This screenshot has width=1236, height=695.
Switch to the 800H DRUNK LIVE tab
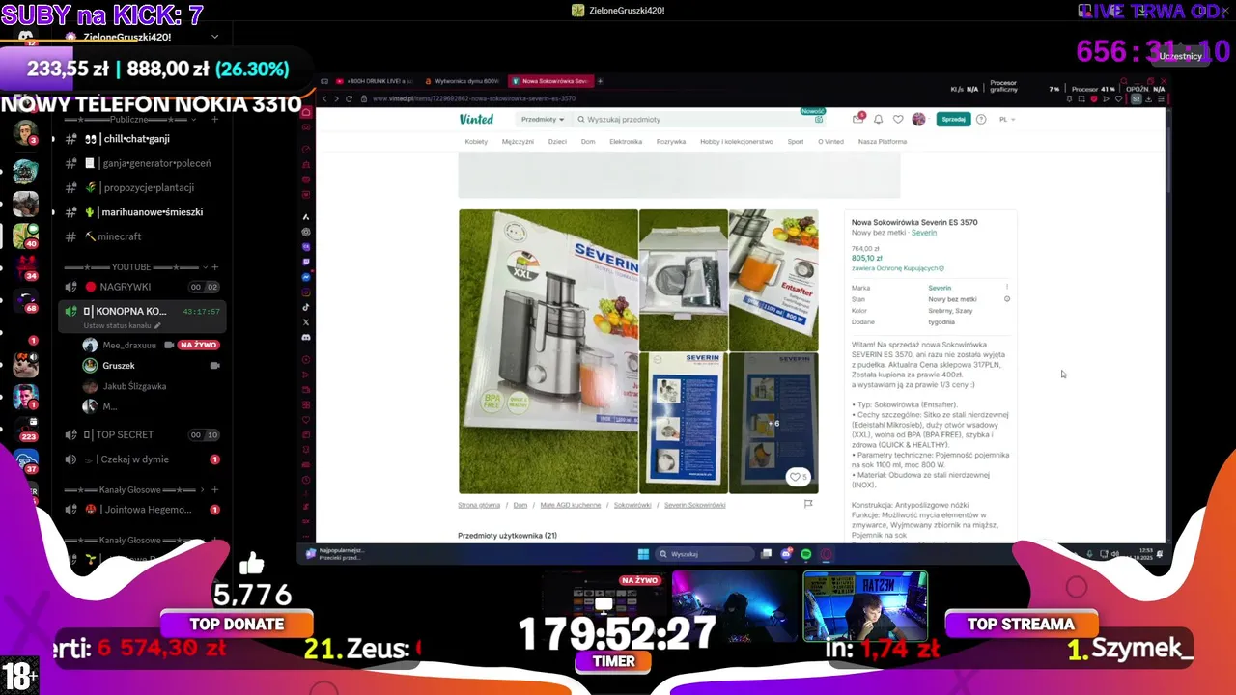click(376, 81)
